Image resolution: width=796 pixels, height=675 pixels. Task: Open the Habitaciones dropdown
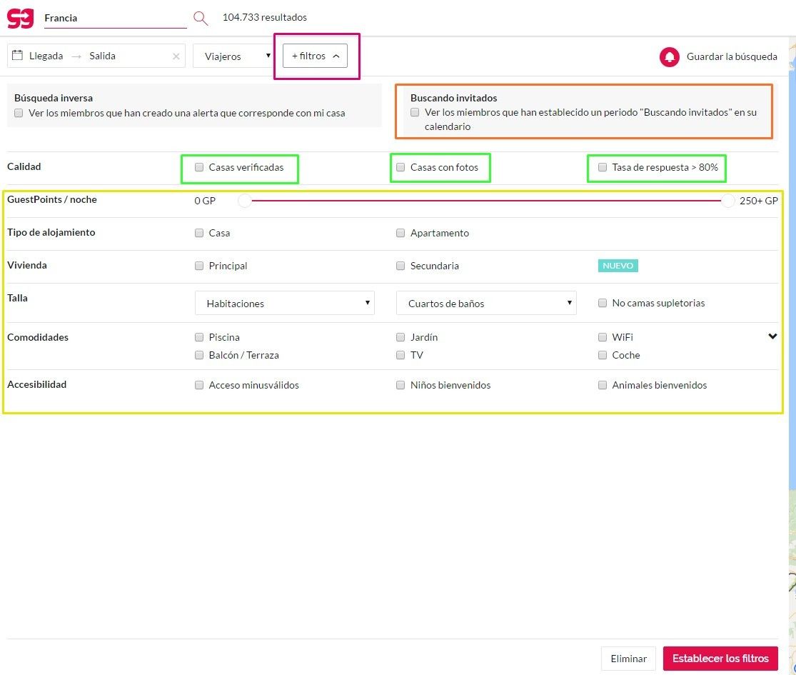pyautogui.click(x=284, y=304)
